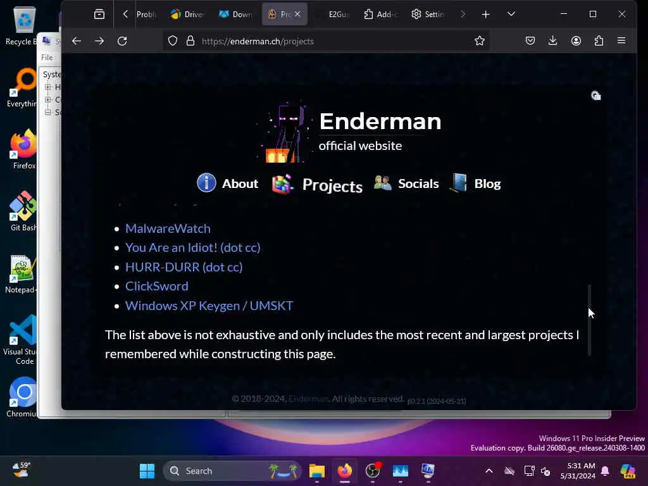Go forward to next page

[x=99, y=41]
